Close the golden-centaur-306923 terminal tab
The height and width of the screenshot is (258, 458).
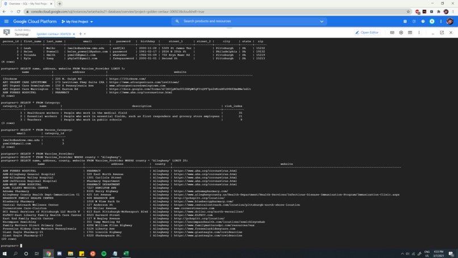(x=74, y=34)
